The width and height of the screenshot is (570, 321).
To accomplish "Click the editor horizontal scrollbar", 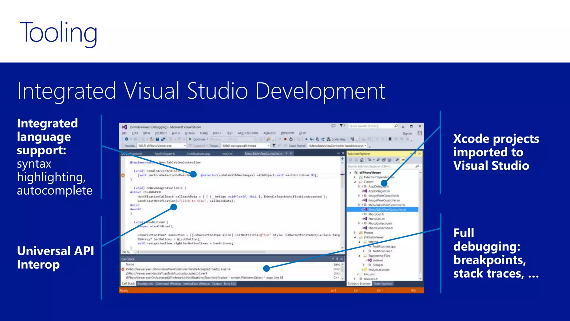I will [239, 252].
